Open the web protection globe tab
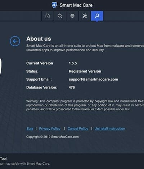Screen dimensions: 144x169 [x=72, y=16]
